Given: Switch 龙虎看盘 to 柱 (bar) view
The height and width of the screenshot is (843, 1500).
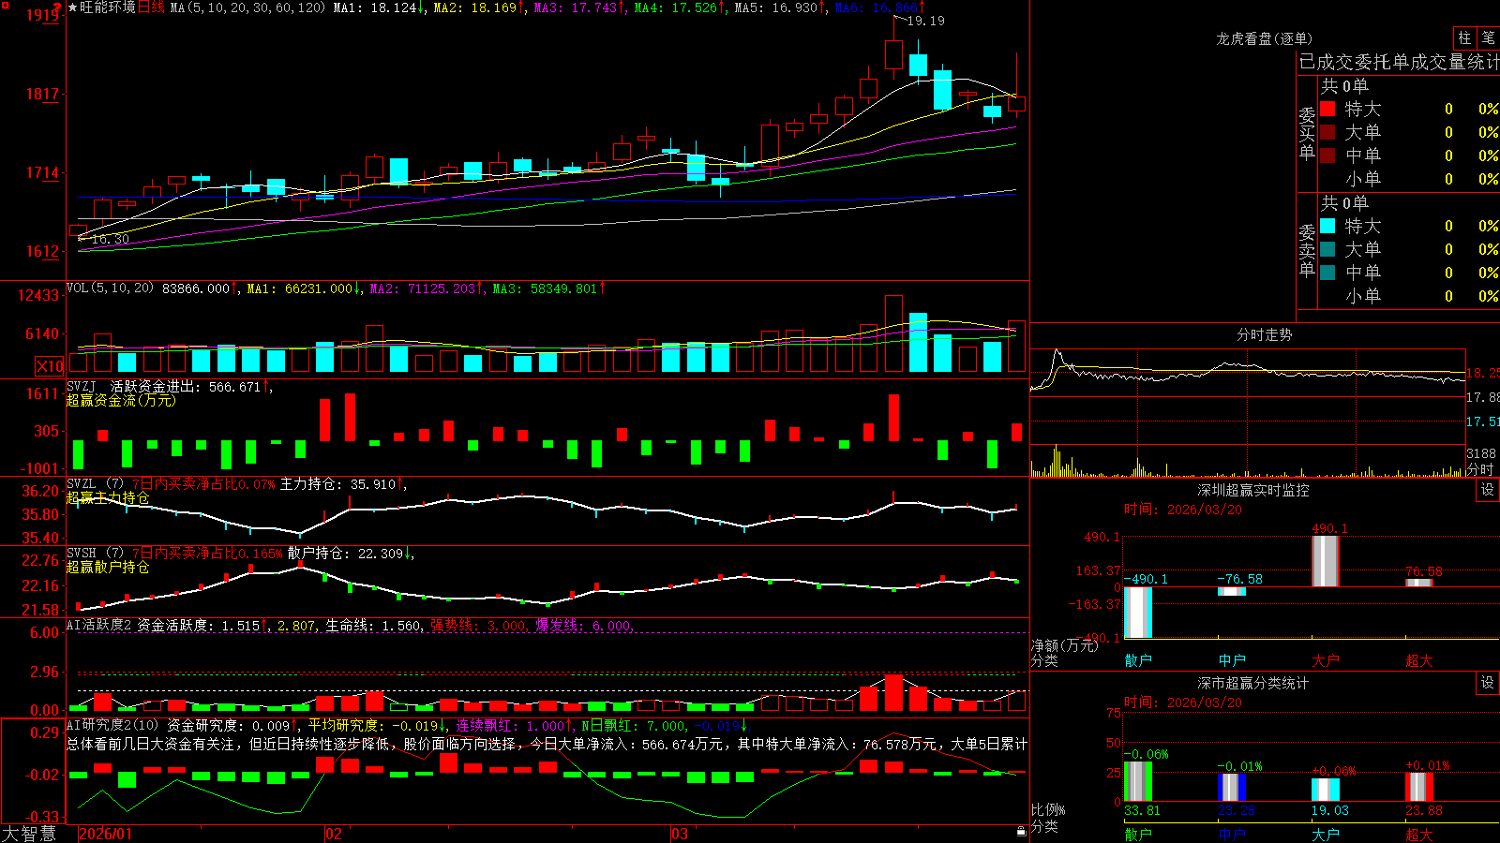Looking at the screenshot, I should [1464, 38].
